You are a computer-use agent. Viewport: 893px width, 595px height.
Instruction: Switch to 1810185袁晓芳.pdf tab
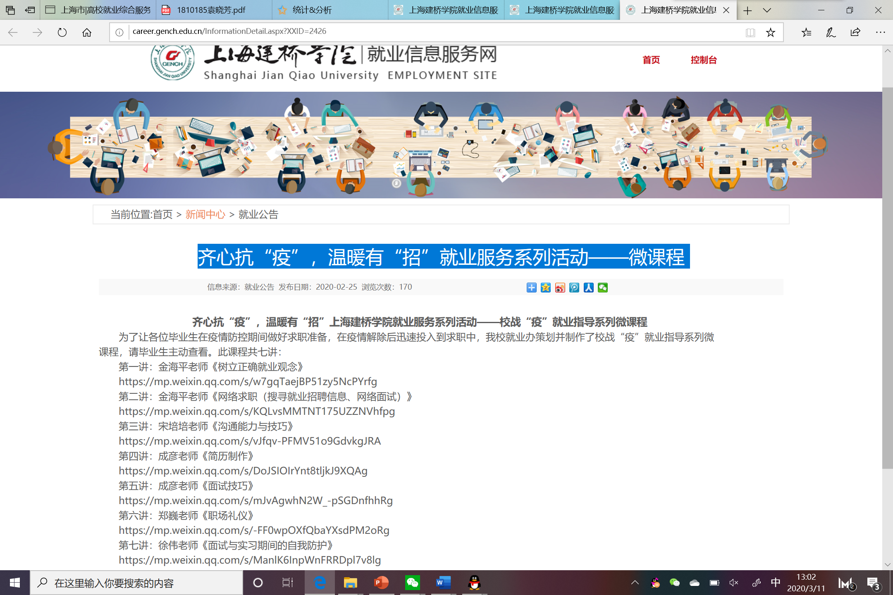tap(211, 10)
